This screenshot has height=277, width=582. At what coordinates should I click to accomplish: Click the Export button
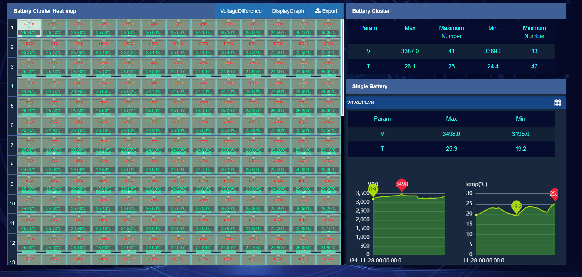326,11
